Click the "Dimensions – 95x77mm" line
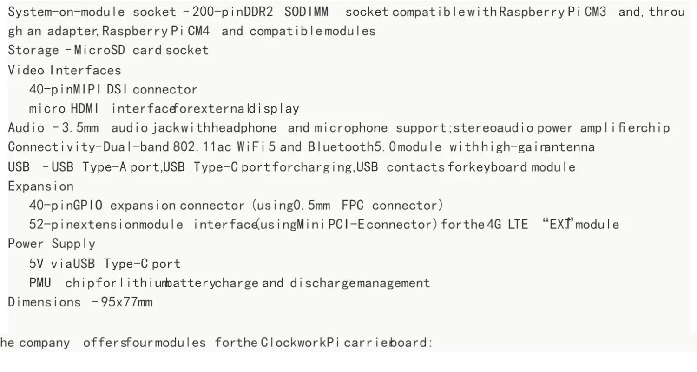 (80, 302)
